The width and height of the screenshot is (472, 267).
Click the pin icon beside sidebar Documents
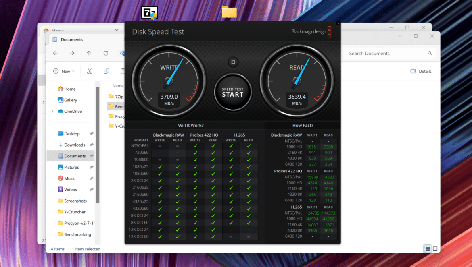(92, 156)
